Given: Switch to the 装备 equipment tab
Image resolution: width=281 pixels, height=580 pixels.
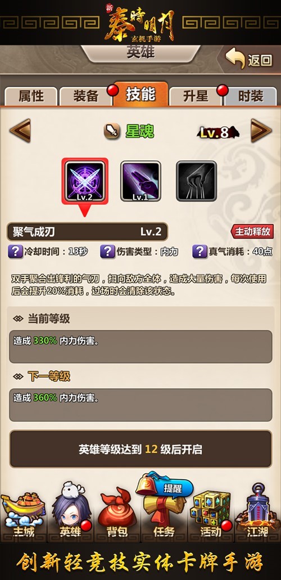Looking at the screenshot, I should point(86,96).
